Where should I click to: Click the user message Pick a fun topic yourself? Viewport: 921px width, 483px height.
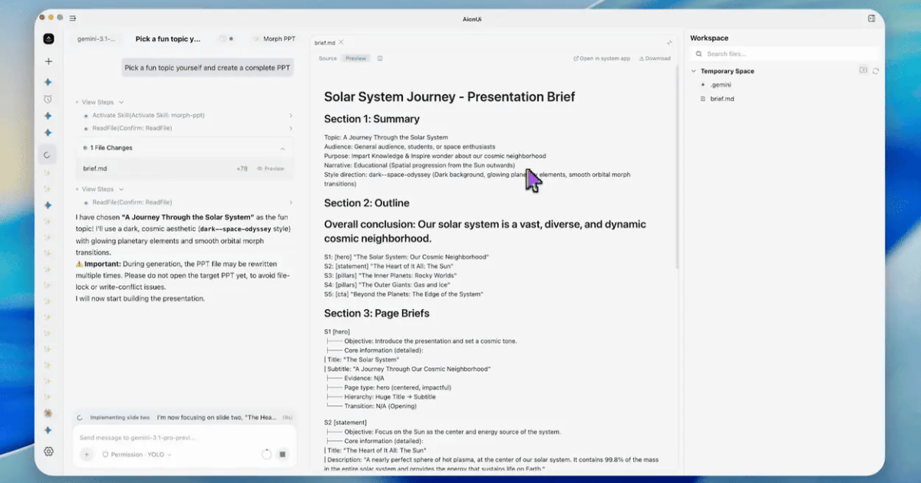click(x=207, y=67)
